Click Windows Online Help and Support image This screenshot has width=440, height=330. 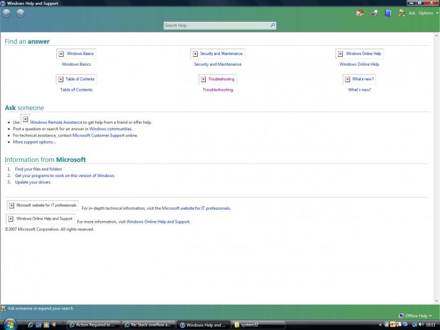click(40, 219)
